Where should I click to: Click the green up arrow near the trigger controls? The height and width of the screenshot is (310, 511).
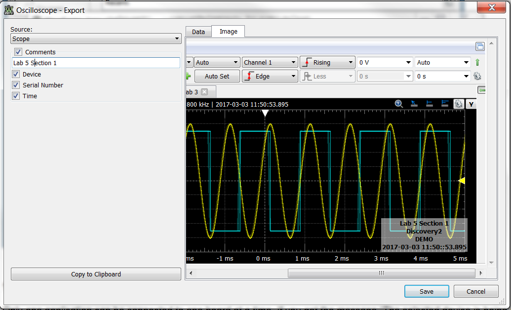(476, 62)
